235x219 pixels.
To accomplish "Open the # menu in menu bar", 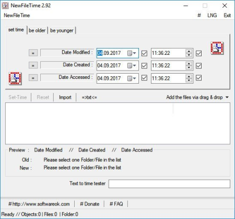I will click(199, 15).
